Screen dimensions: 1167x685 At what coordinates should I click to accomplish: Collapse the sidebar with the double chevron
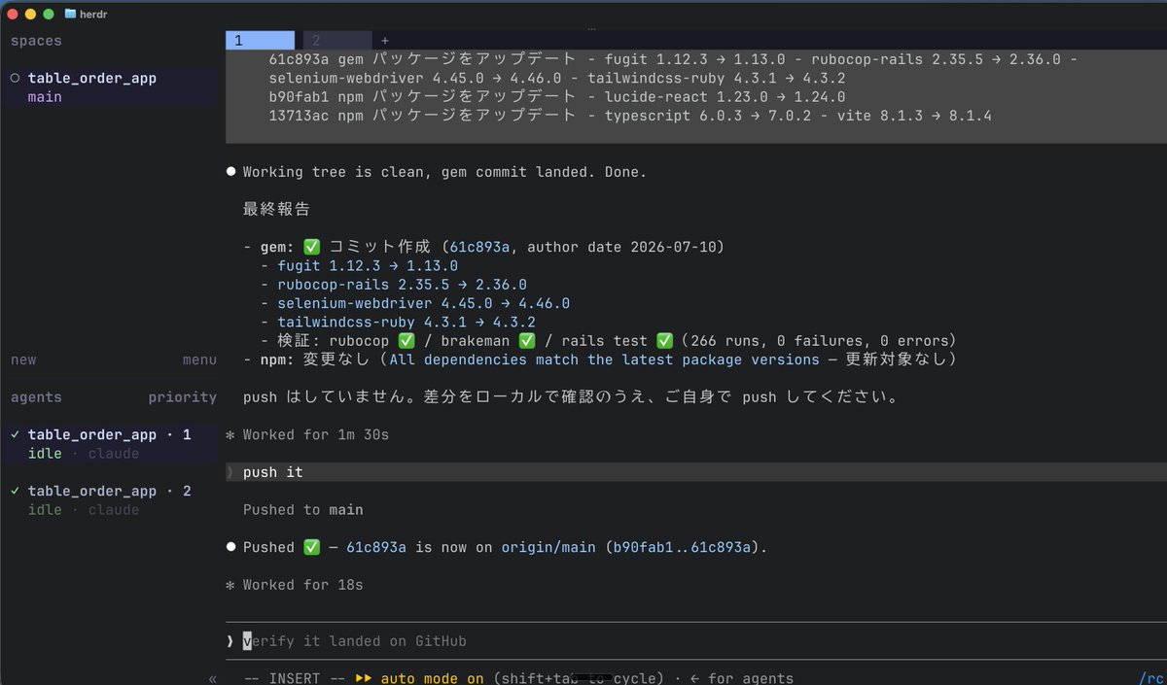(x=212, y=678)
